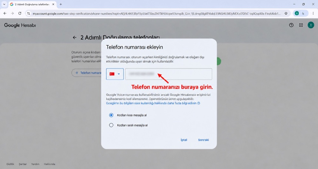Viewport: 318px width, 169px height.
Task: Open the Chrome profile chip
Action: pyautogui.click(x=301, y=13)
